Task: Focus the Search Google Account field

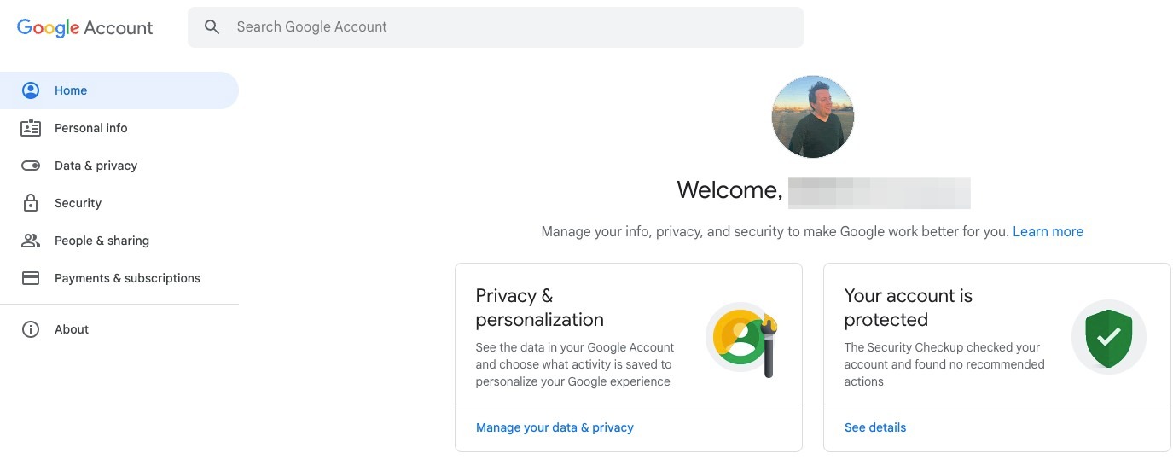Action: click(x=512, y=27)
